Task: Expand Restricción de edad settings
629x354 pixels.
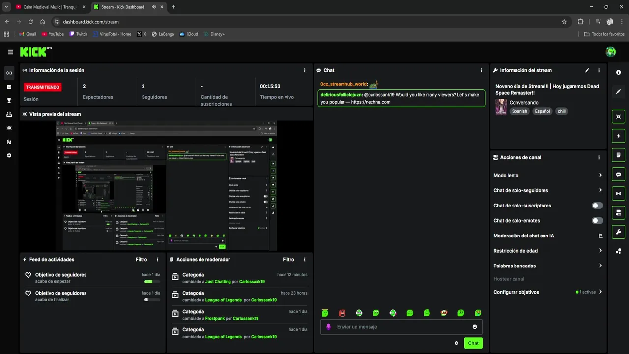Action: pyautogui.click(x=600, y=251)
